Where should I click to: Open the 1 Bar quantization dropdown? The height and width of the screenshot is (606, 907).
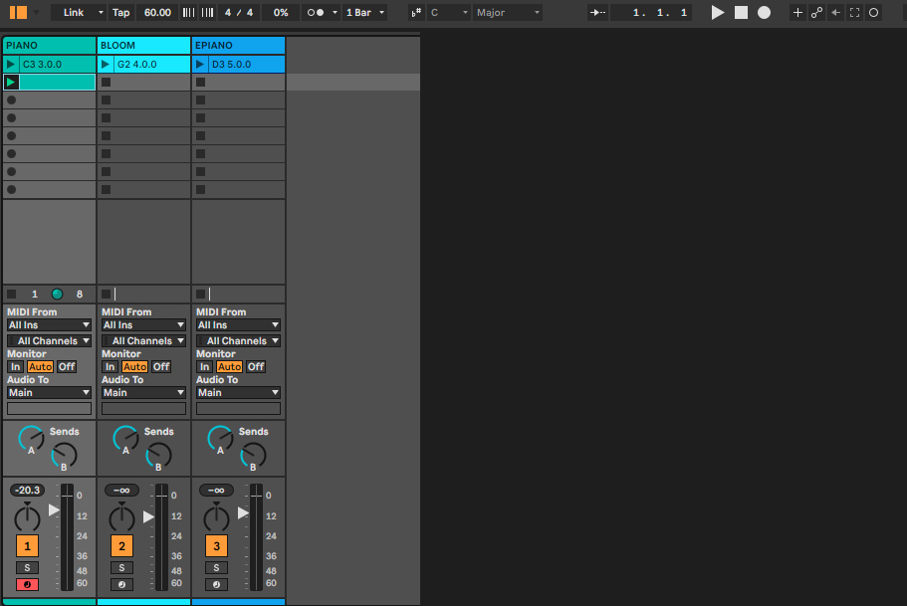[364, 12]
